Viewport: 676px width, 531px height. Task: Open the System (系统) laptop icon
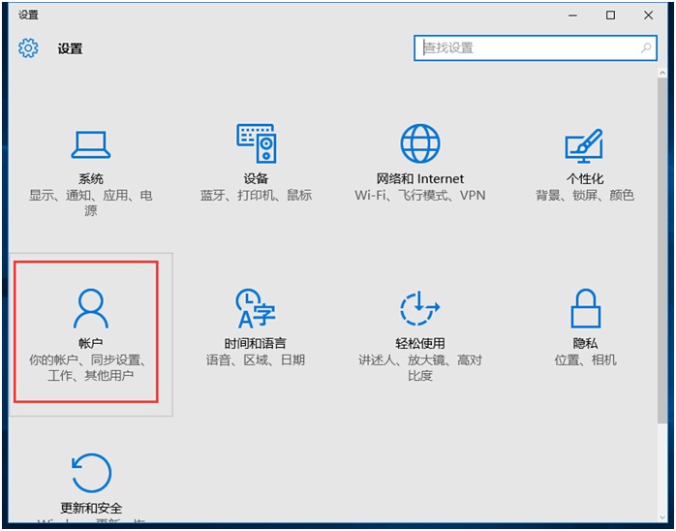point(91,144)
